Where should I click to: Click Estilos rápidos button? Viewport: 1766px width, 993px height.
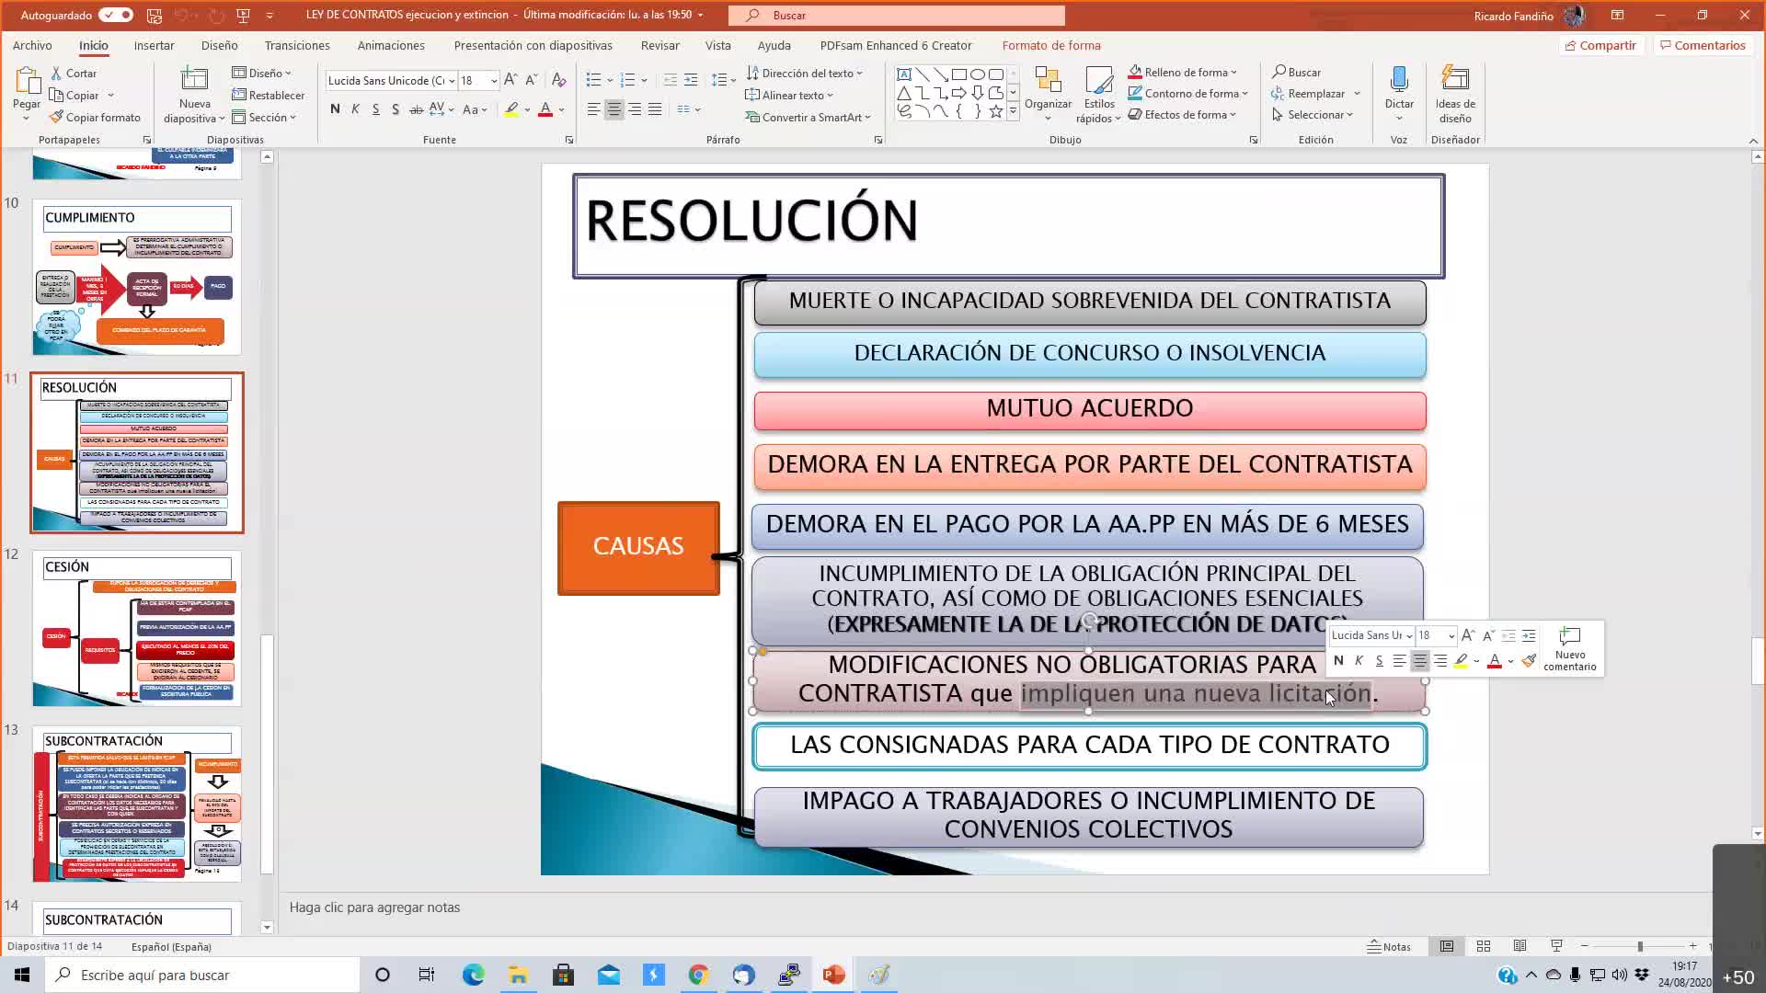click(1098, 93)
